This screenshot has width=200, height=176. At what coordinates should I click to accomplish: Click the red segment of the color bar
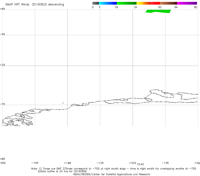tap(155, 3)
